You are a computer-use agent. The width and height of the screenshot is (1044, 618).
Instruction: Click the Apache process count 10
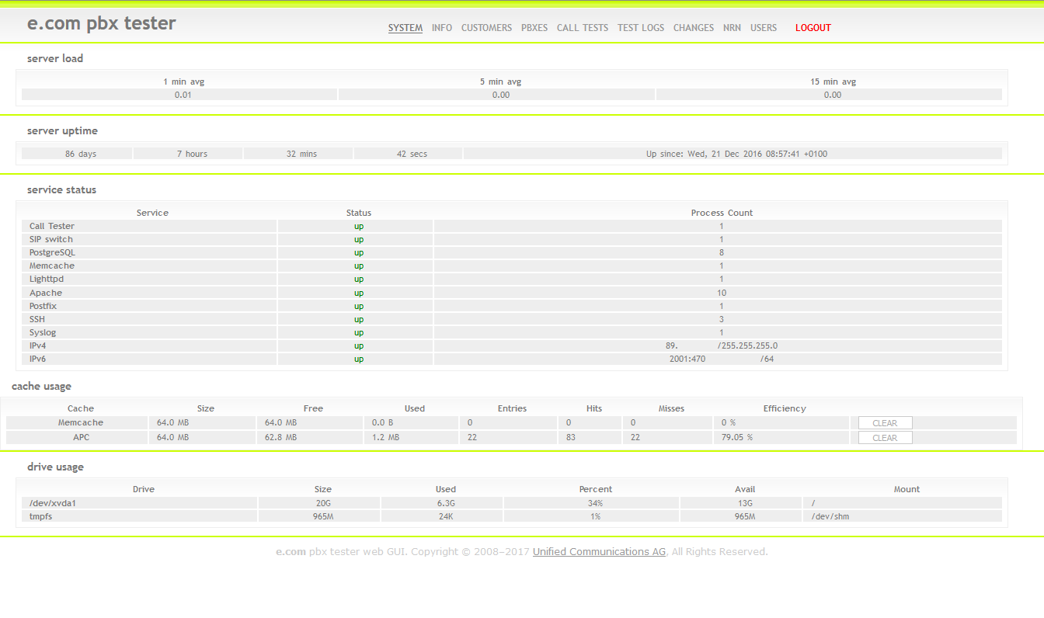[x=722, y=293]
